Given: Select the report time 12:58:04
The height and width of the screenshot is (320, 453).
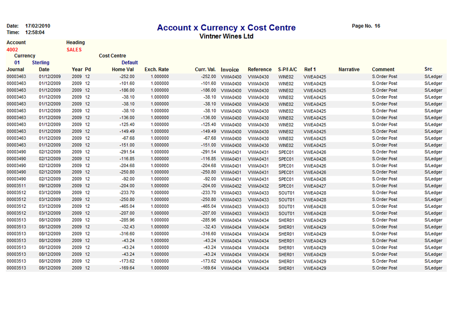Looking at the screenshot, I should click(35, 32).
